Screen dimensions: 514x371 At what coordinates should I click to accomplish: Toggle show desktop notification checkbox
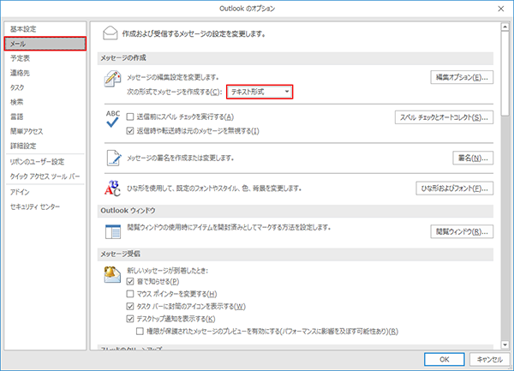coord(130,318)
